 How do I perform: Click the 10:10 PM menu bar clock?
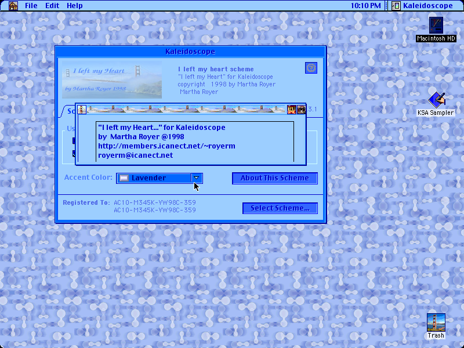pos(366,6)
